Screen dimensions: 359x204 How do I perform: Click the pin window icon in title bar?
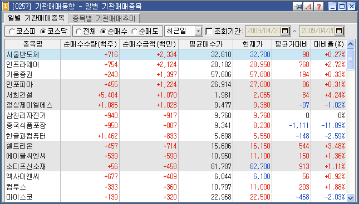click(x=298, y=6)
